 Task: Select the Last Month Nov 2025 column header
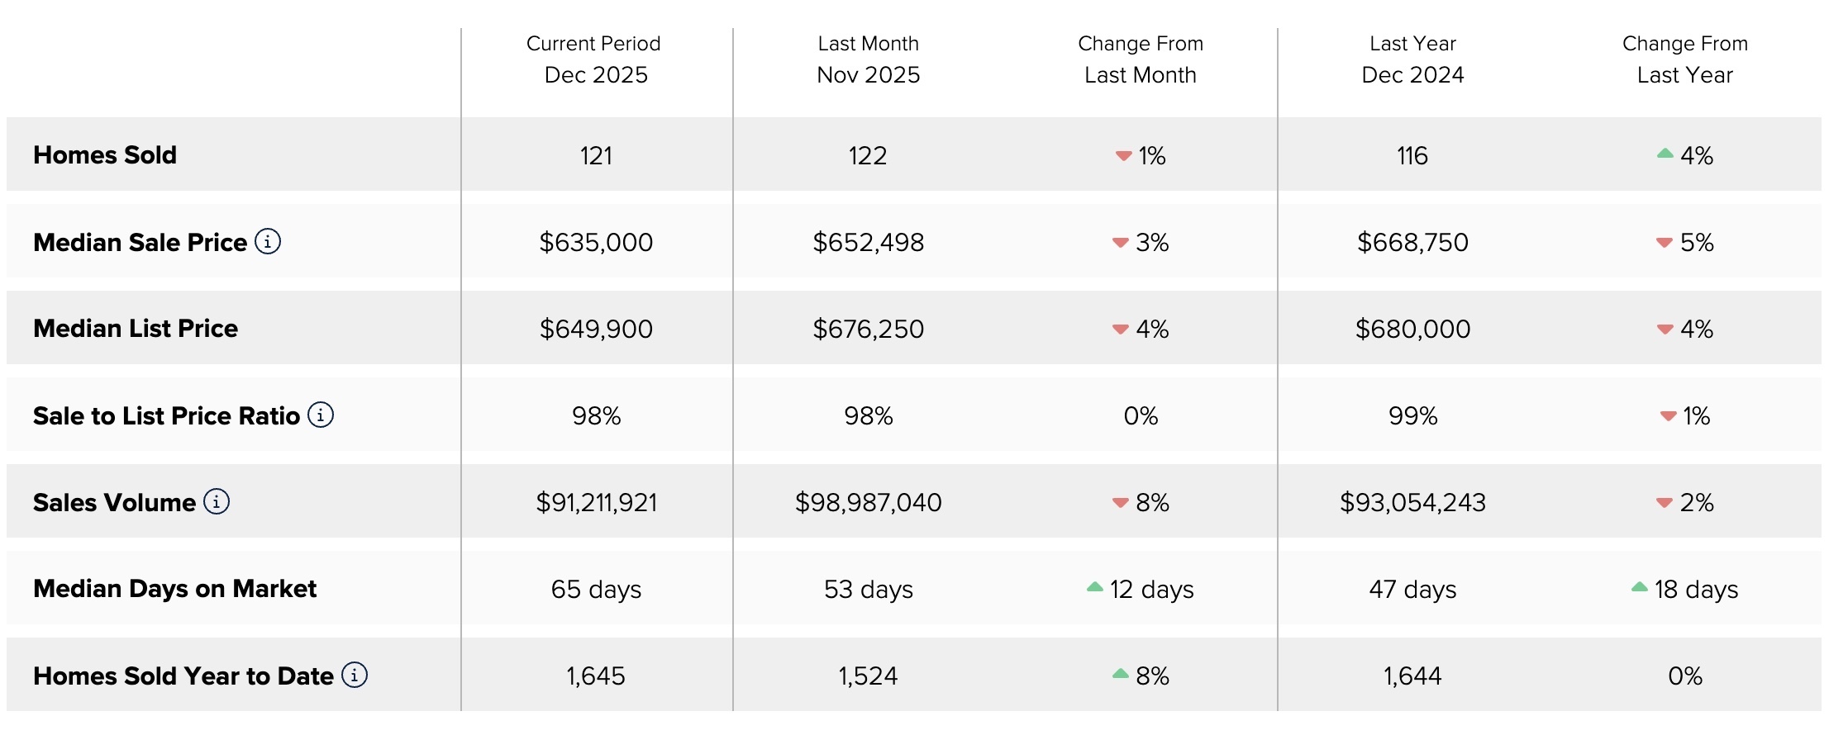(868, 59)
